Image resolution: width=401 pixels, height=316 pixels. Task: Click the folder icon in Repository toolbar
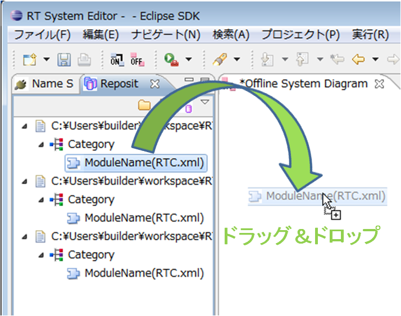click(144, 105)
